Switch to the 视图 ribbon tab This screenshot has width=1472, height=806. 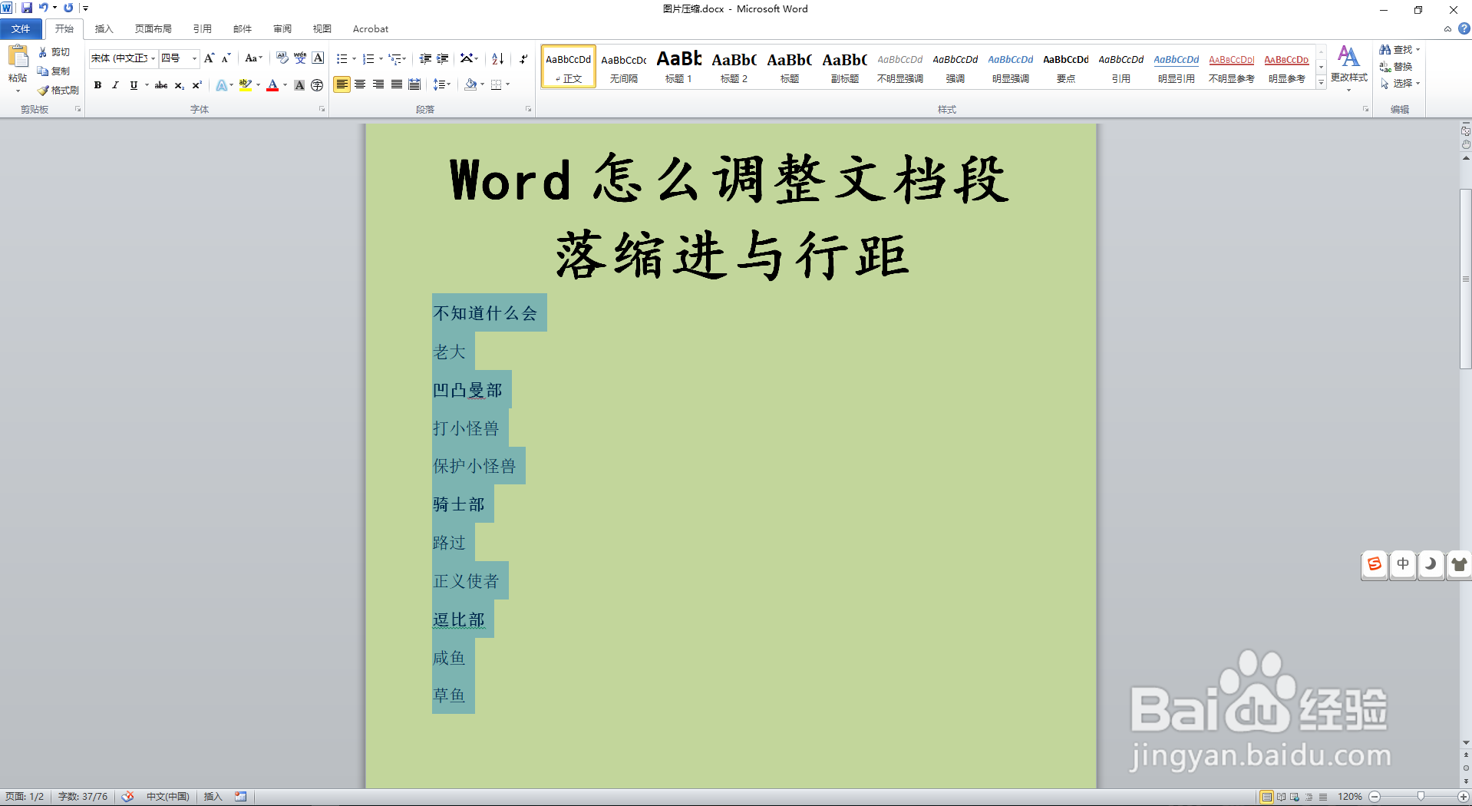322,28
